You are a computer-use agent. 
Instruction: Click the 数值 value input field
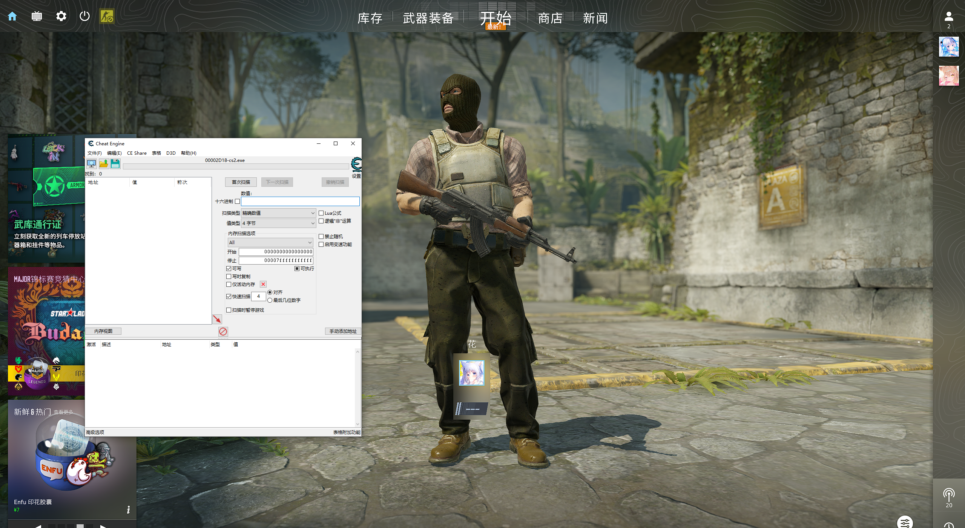tap(300, 202)
